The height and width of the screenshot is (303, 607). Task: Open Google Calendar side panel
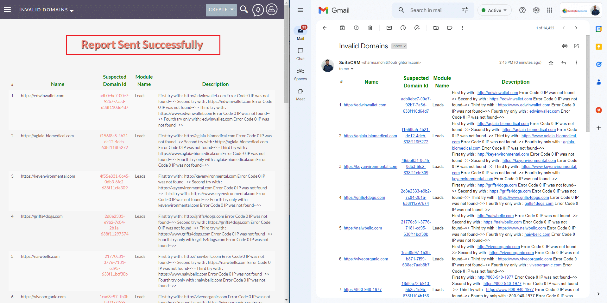(599, 29)
